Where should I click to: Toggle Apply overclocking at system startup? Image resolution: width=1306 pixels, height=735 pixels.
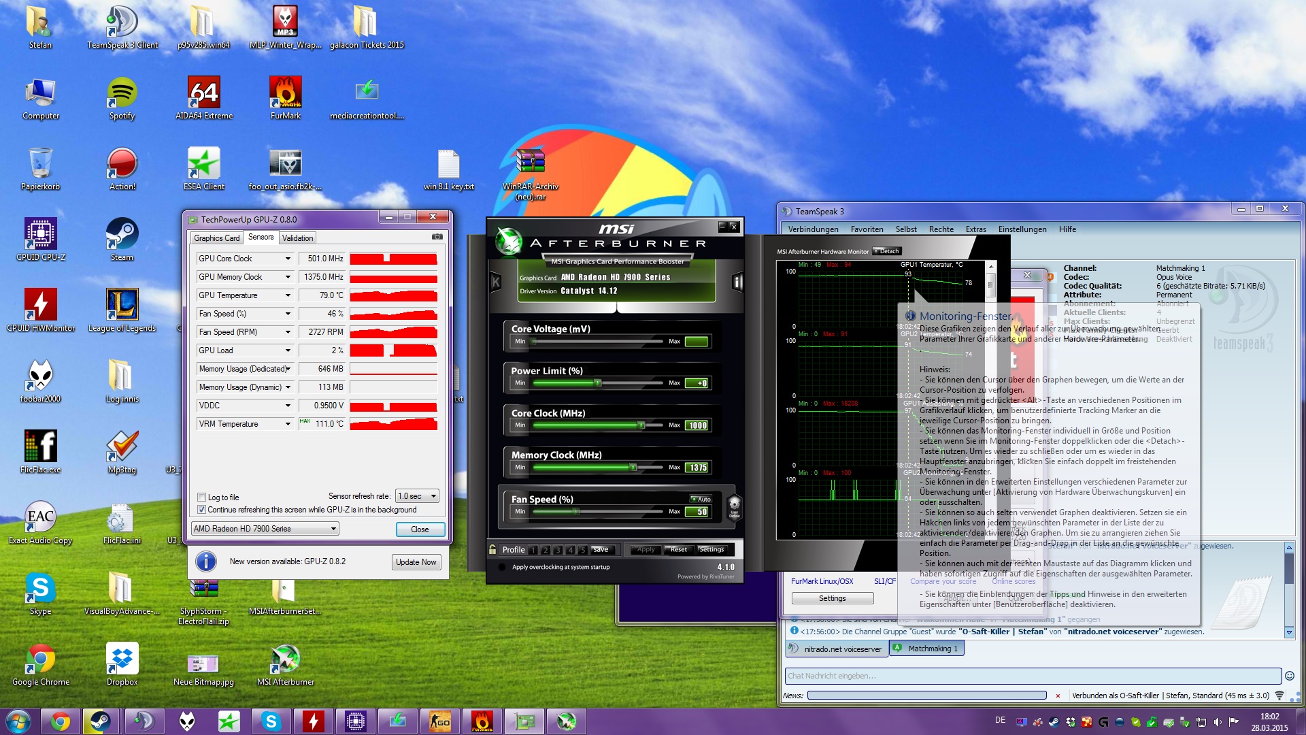502,567
